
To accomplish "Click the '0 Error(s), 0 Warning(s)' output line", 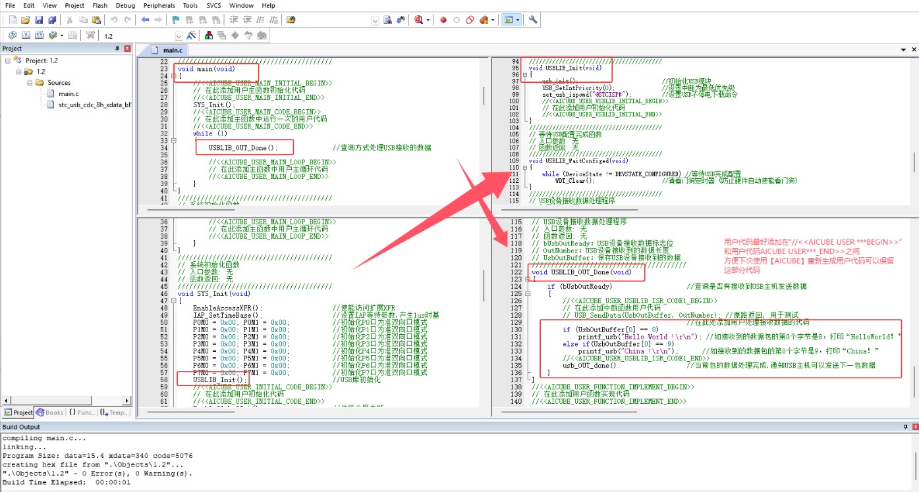I will tap(97, 473).
